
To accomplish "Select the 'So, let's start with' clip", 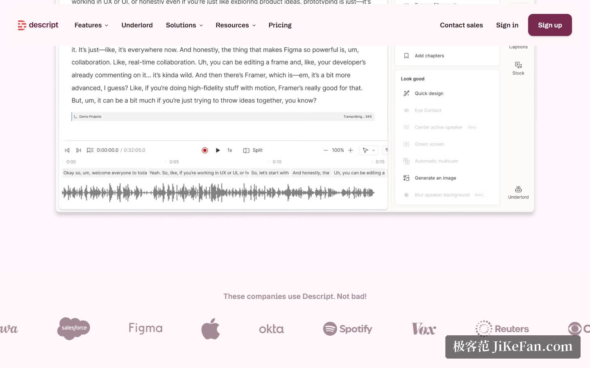I will point(270,173).
